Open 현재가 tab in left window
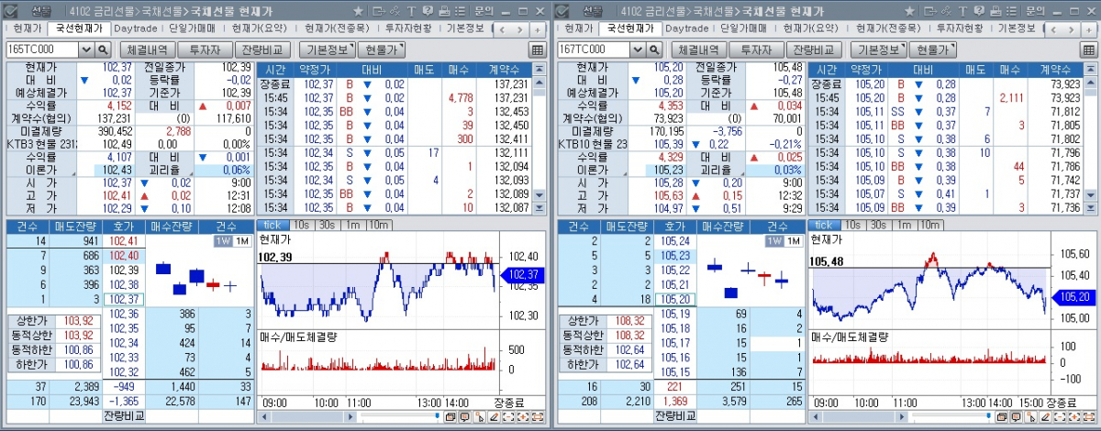 [28, 28]
